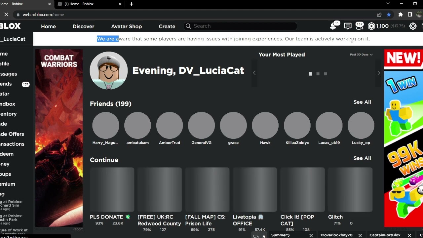The height and width of the screenshot is (238, 423).
Task: Click the 1,100 Robux balance
Action: (x=382, y=26)
